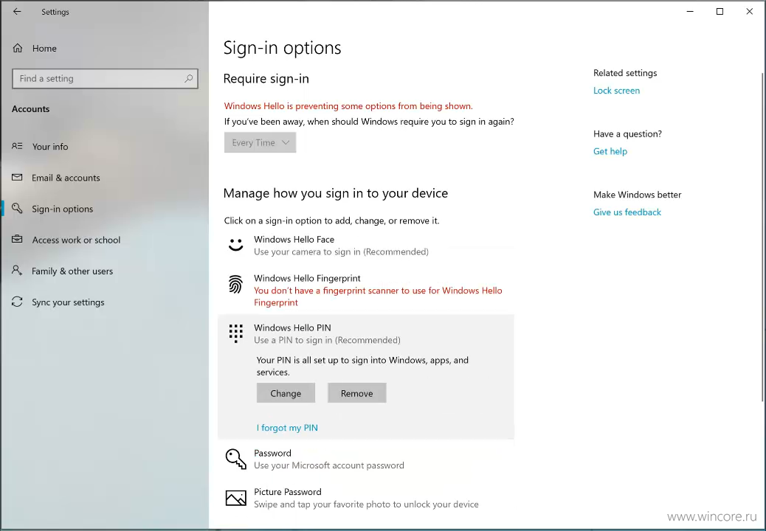This screenshot has height=531, width=766.
Task: Open the Every Time dropdown
Action: pos(260,142)
